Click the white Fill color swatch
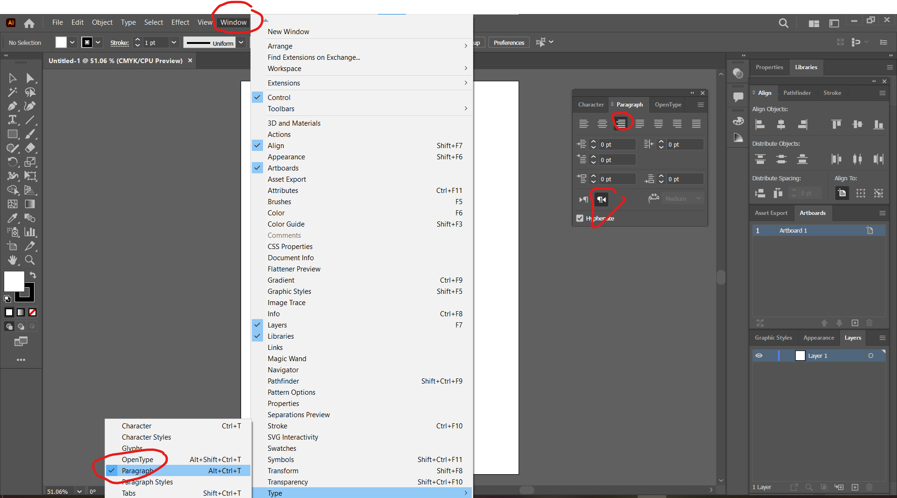 14,281
